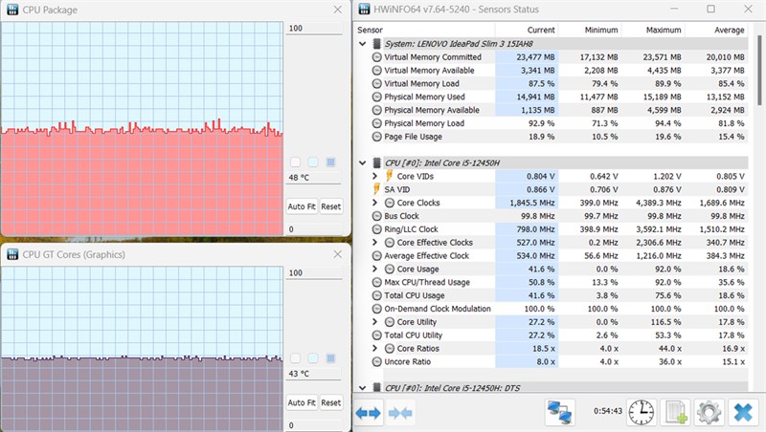Viewport: 766px width, 432px height.
Task: Expand the Core Clocks row
Action: tap(374, 203)
